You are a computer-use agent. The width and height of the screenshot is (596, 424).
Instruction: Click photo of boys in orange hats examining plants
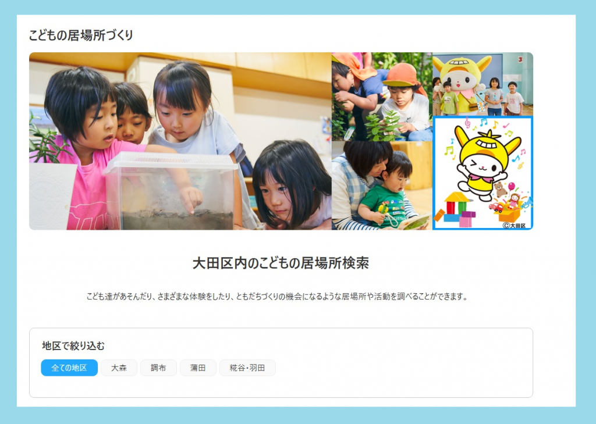pyautogui.click(x=382, y=97)
